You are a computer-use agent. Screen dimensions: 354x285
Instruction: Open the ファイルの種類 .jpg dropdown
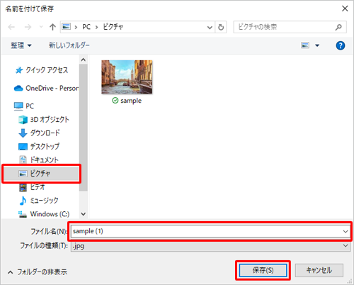(210, 246)
